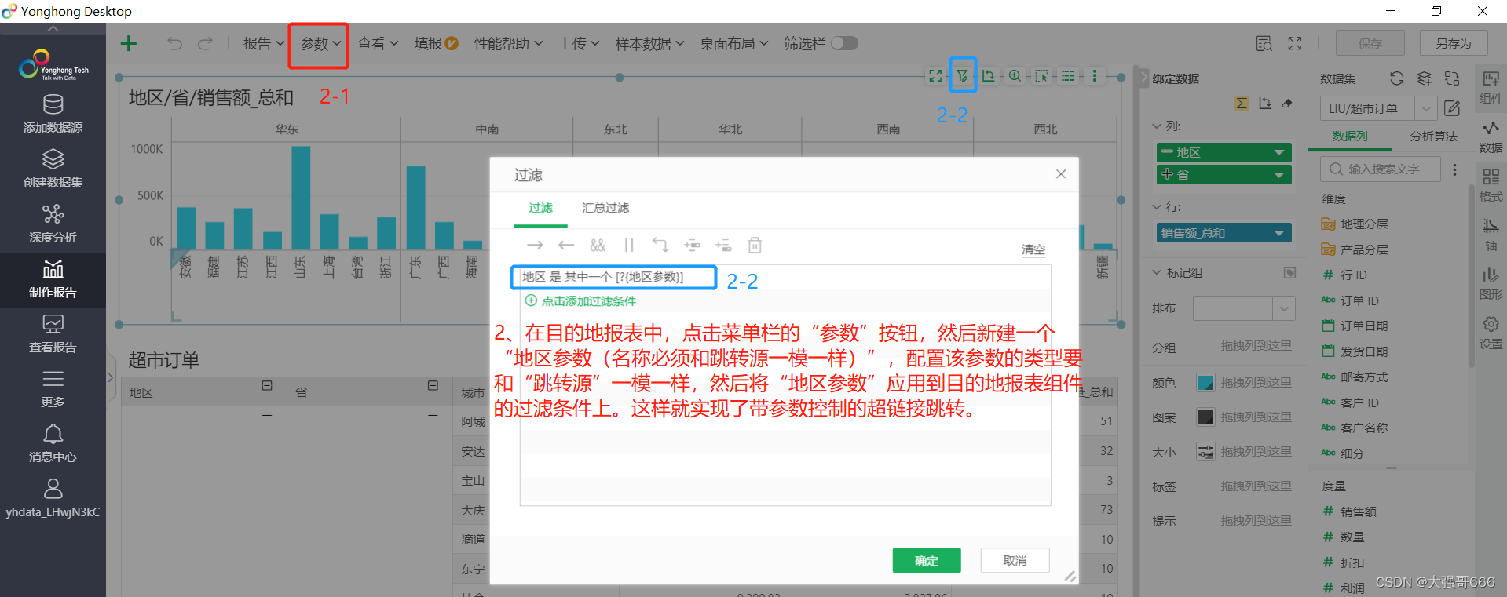Click the chart's filter funnel icon
1507x597 pixels.
[x=962, y=76]
